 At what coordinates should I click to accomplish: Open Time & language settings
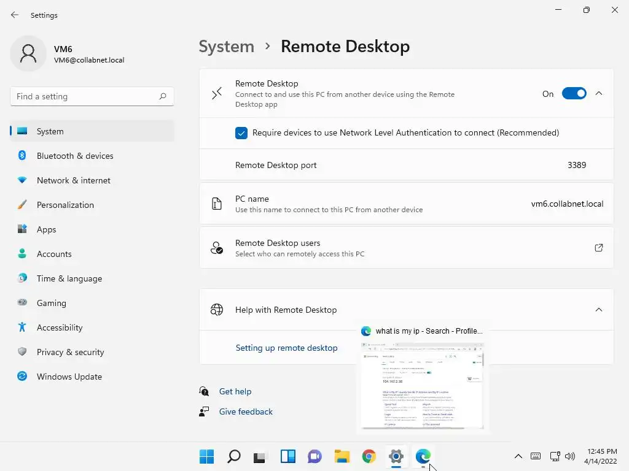pyautogui.click(x=92, y=278)
